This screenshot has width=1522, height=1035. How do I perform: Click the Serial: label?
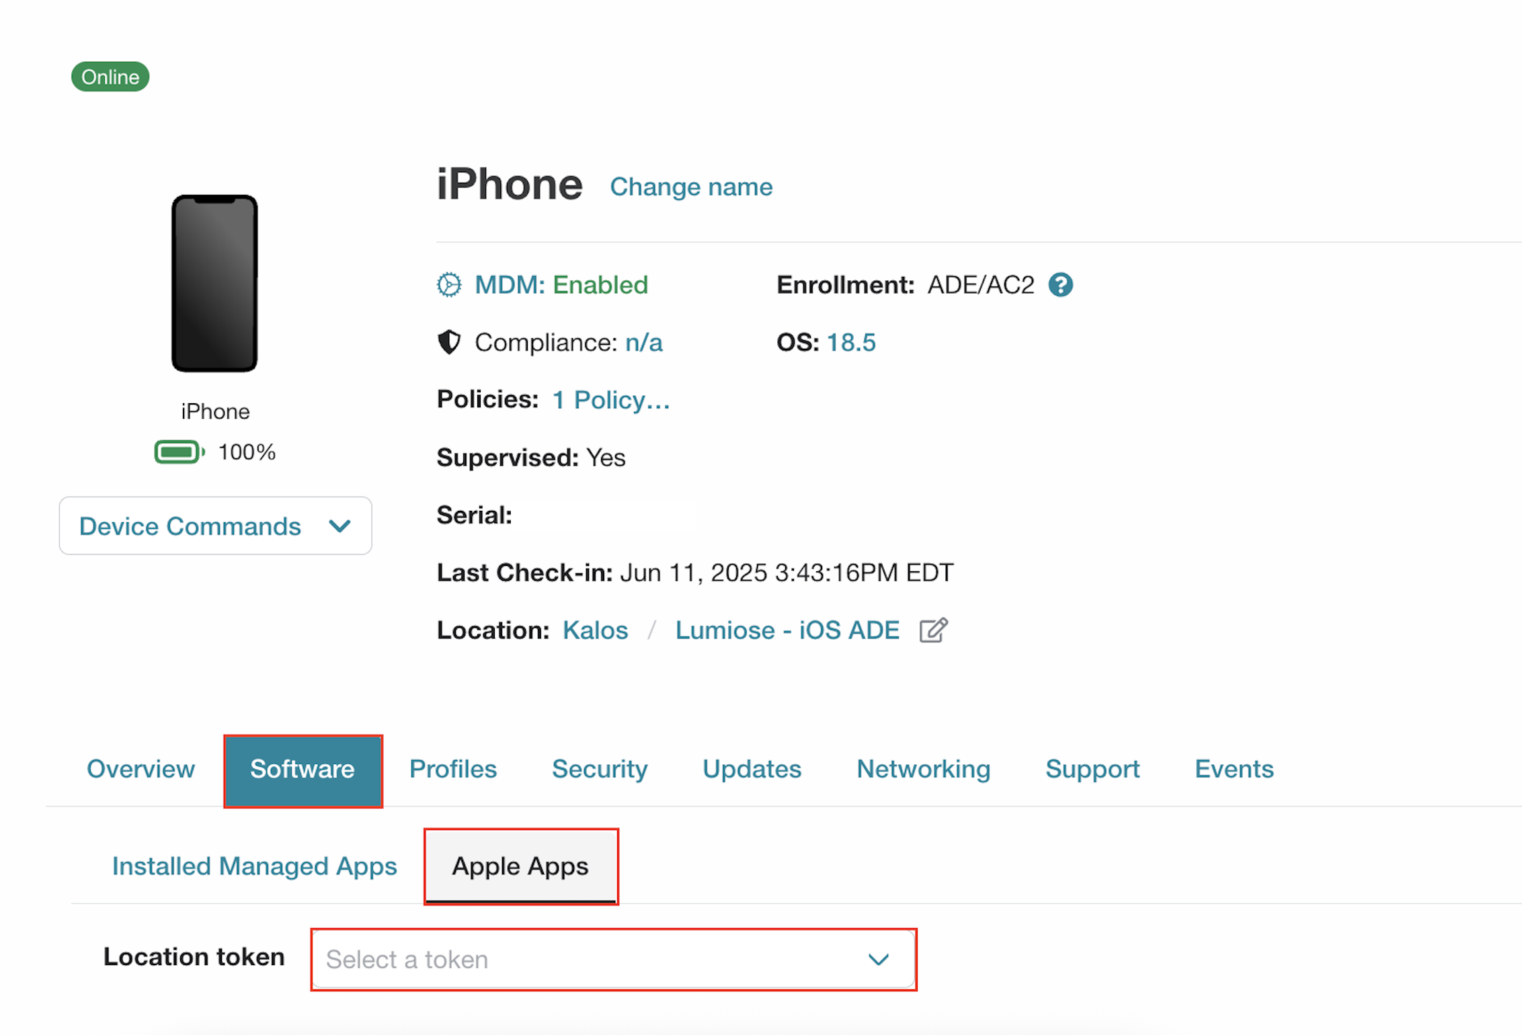pos(475,515)
